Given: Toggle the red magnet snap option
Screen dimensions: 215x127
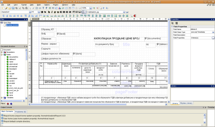Looking at the screenshot, I should [135, 16].
